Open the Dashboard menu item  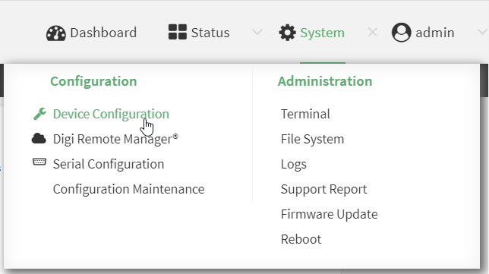[103, 33]
